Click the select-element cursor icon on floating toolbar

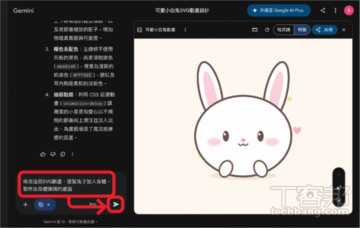tap(338, 200)
